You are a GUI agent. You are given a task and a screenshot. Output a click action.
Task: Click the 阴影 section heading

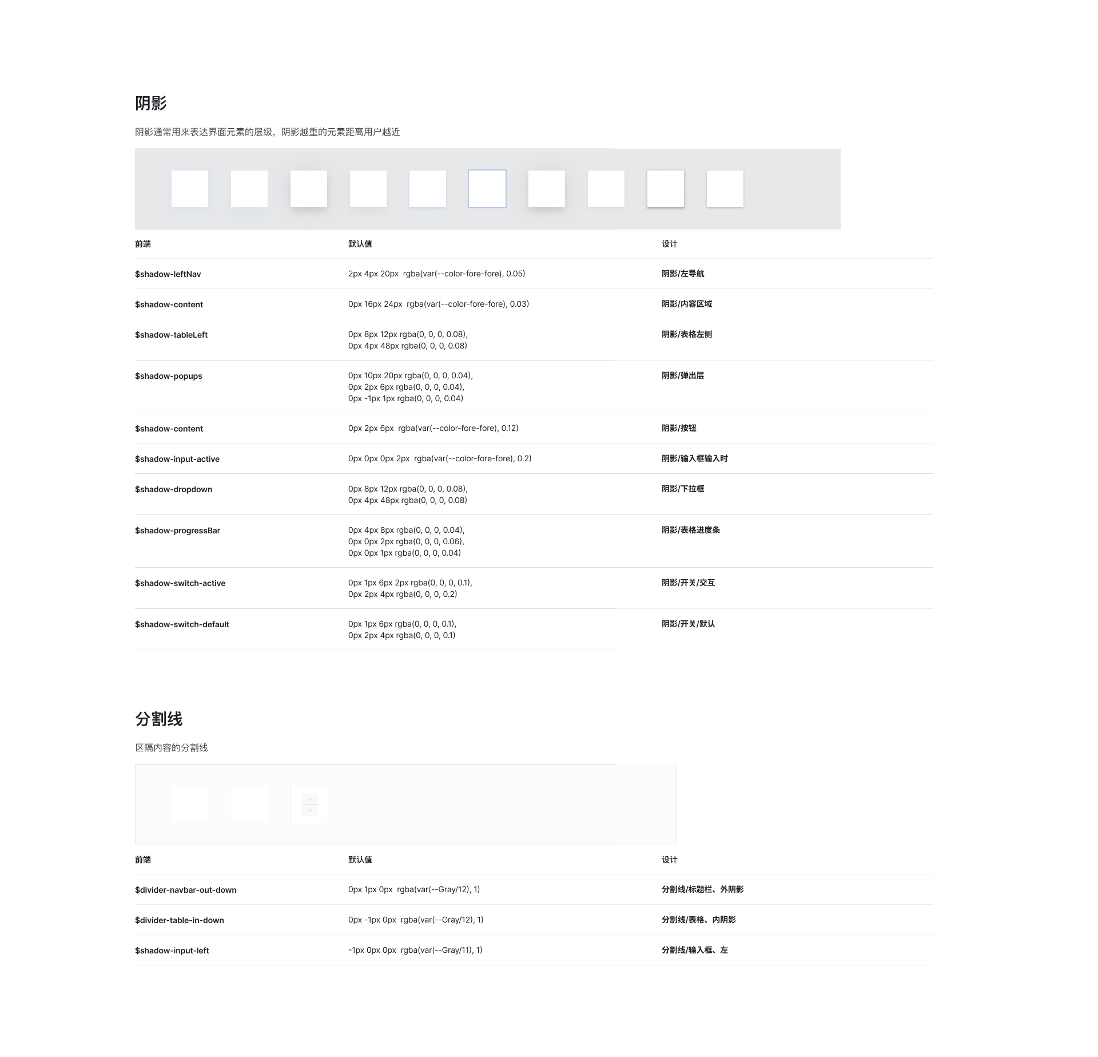click(151, 104)
